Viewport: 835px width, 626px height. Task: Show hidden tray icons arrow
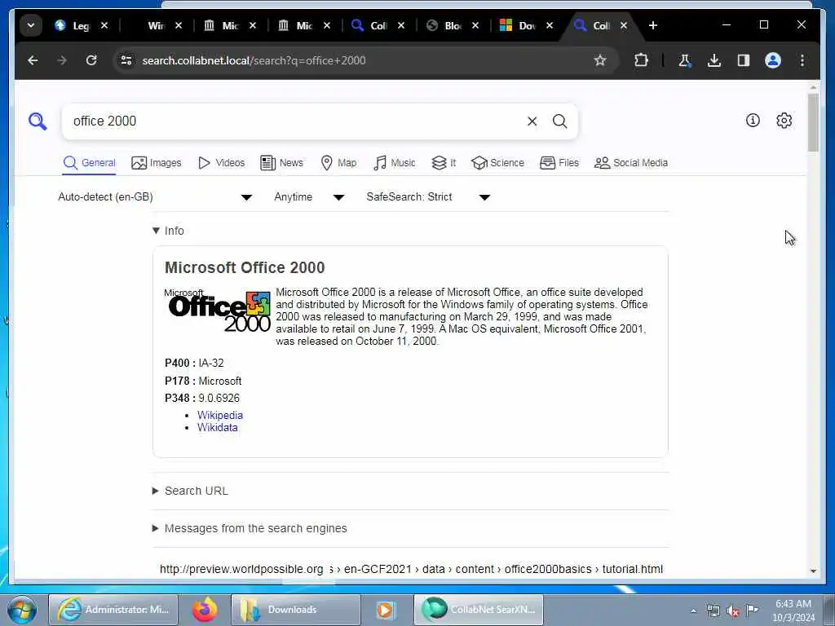click(693, 611)
